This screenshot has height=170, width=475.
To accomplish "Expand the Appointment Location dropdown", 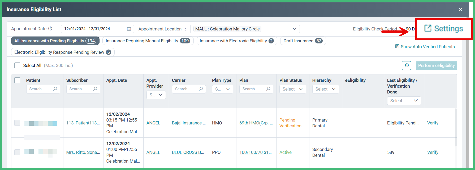I will click(245, 29).
